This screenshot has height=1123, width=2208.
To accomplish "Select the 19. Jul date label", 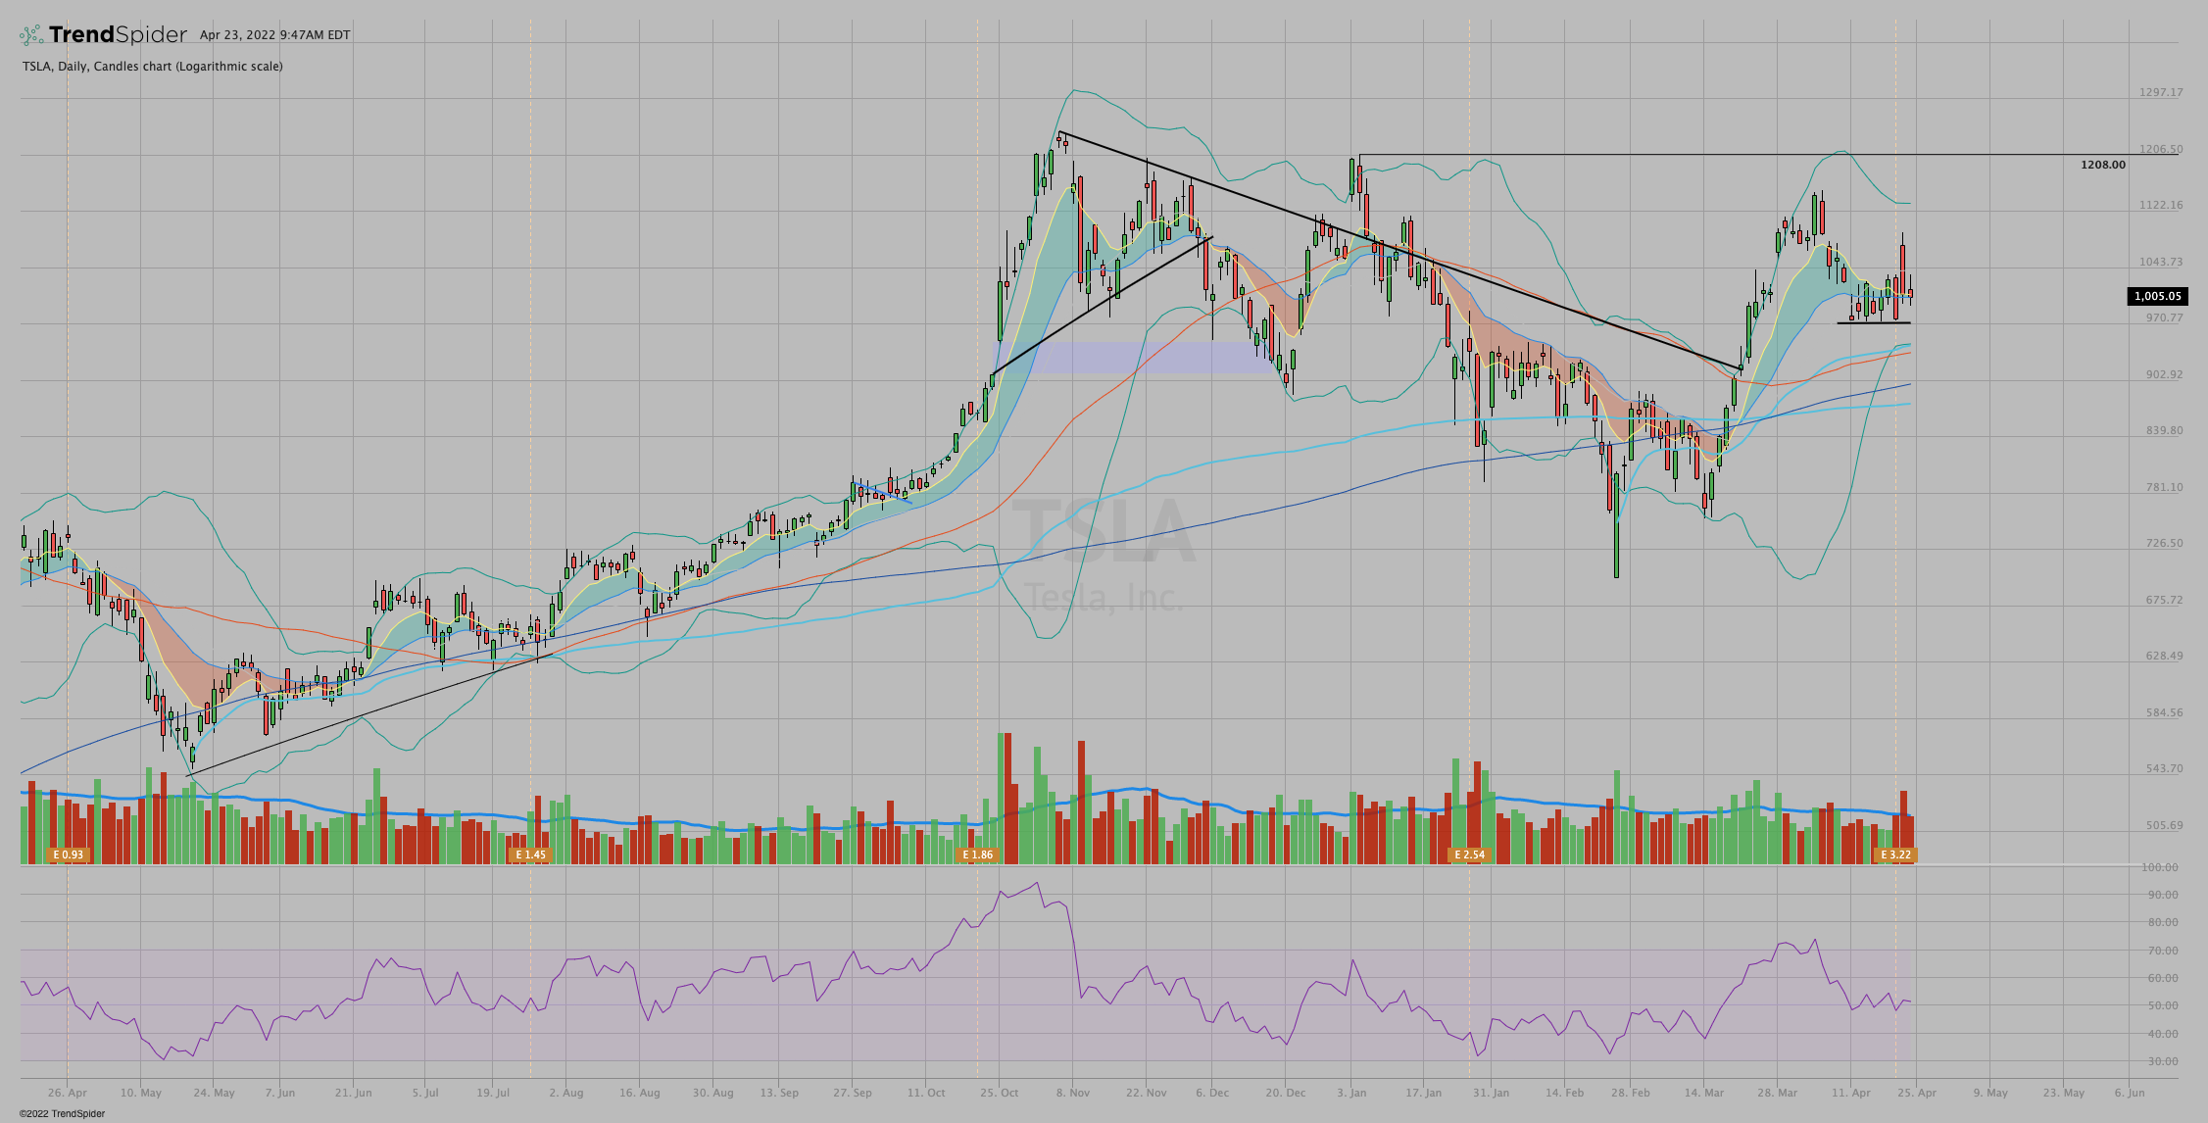I will point(493,1093).
